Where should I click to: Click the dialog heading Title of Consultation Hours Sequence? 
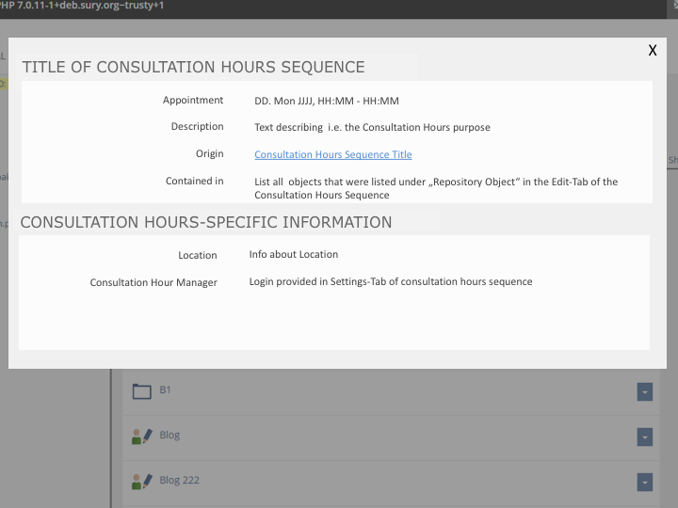click(193, 68)
